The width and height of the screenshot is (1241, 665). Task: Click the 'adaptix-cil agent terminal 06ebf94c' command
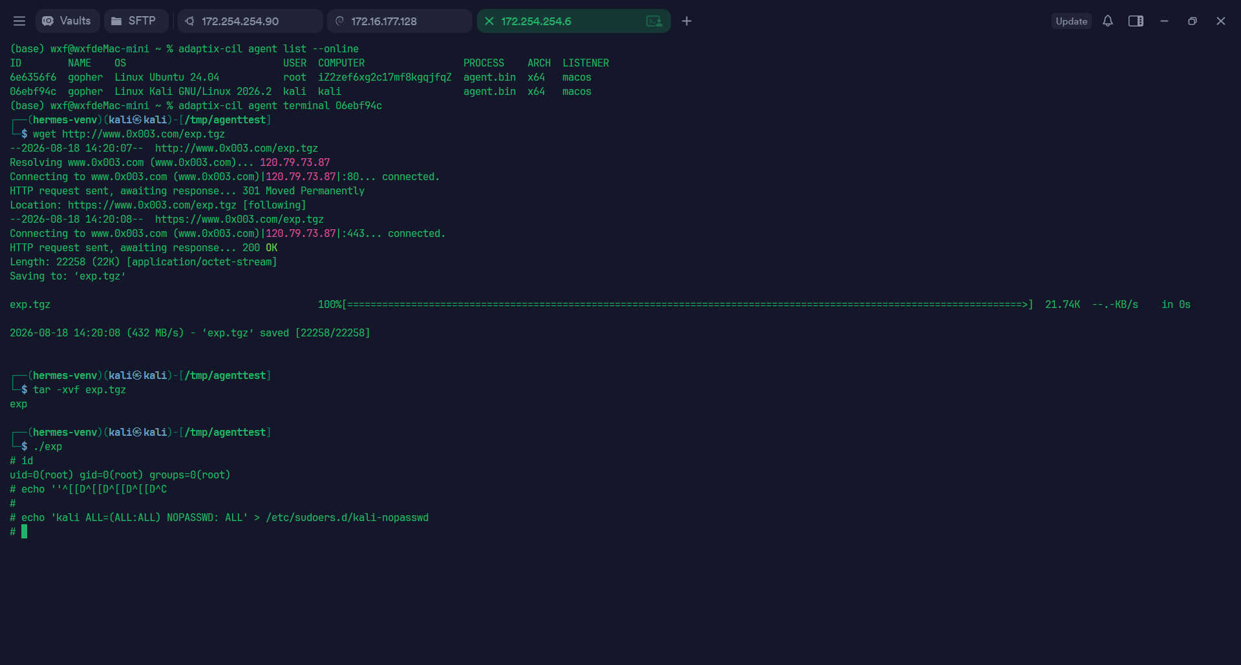point(280,106)
